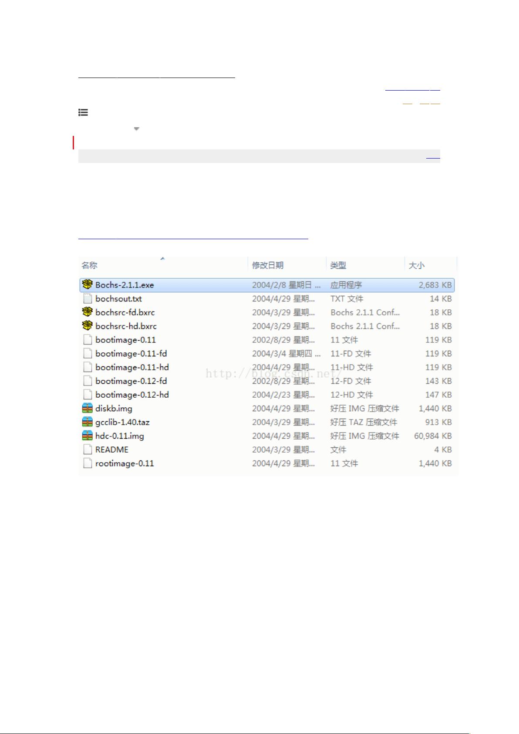Click the list bullet icon near page top
Screen dimensions: 519x734
(83, 112)
